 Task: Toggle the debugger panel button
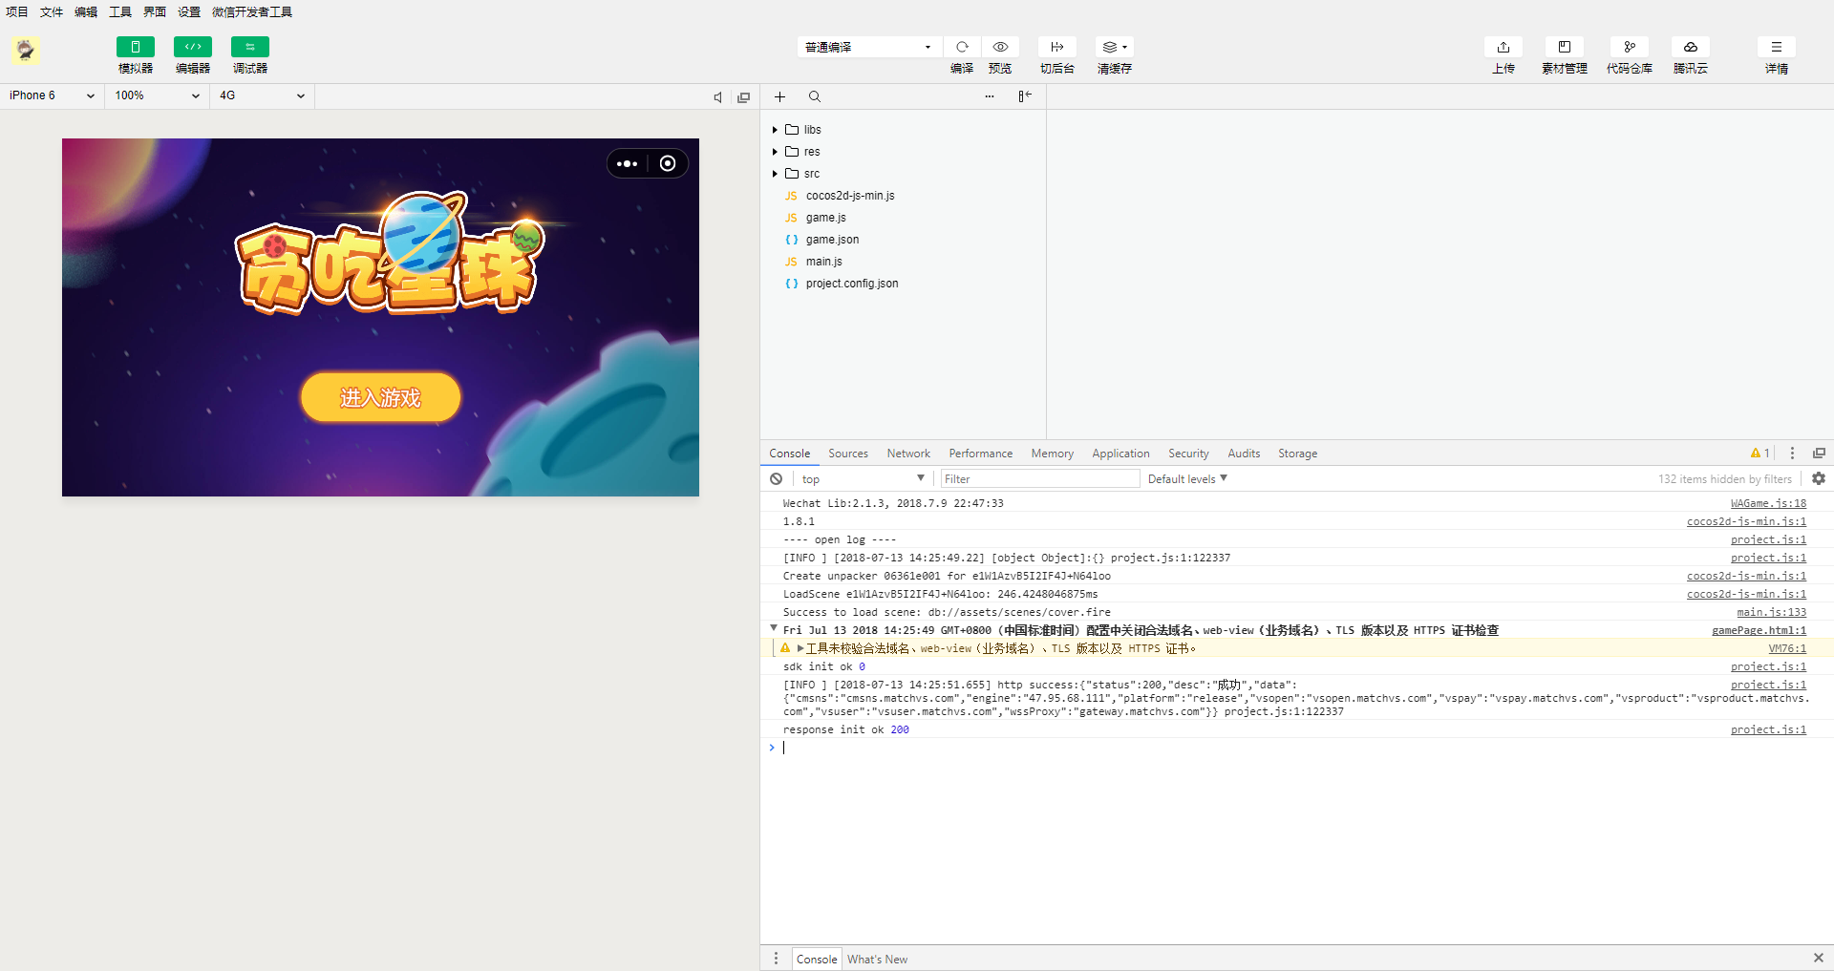[249, 47]
